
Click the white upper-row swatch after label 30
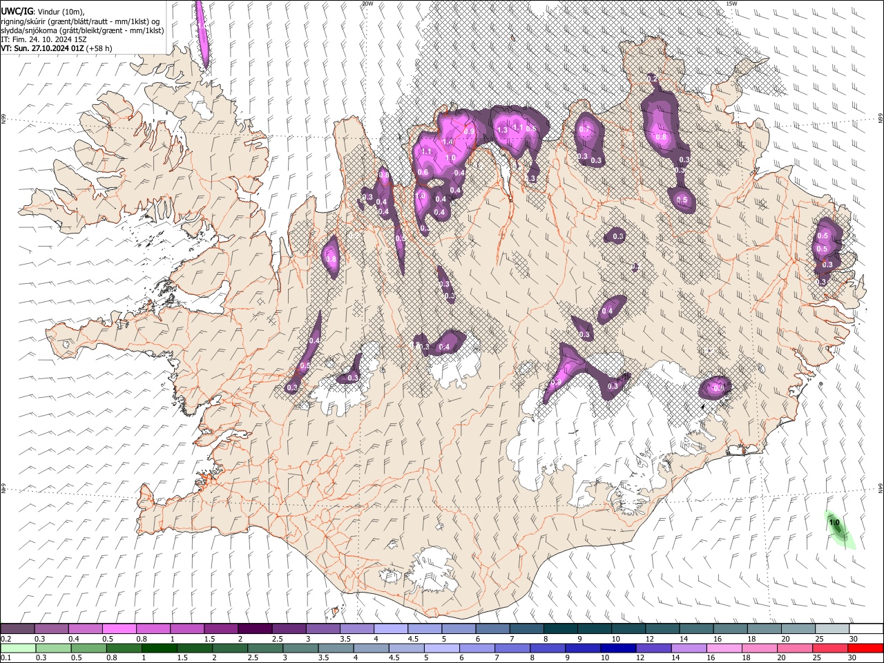865,629
